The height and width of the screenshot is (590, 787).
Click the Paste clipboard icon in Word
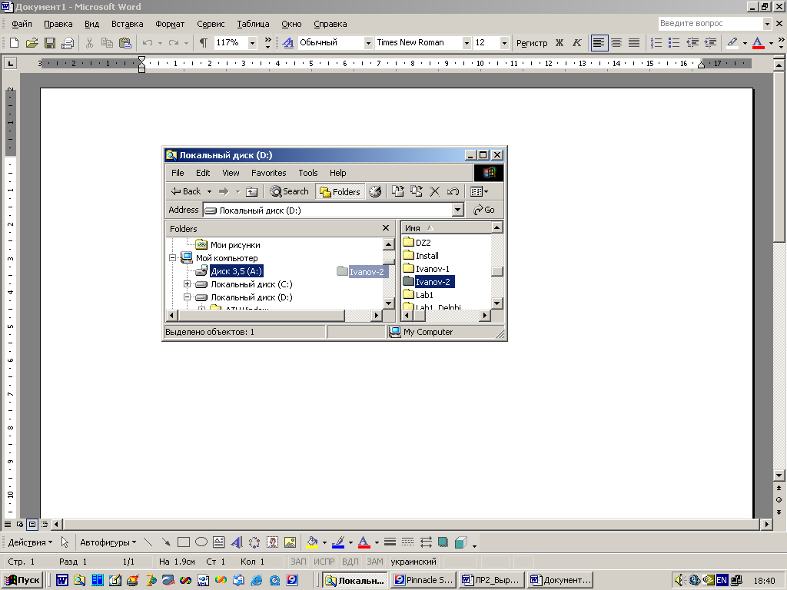(x=125, y=43)
